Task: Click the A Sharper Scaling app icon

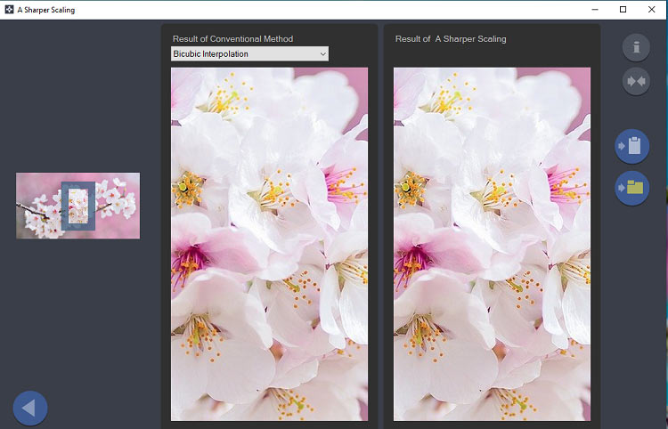Action: point(9,10)
